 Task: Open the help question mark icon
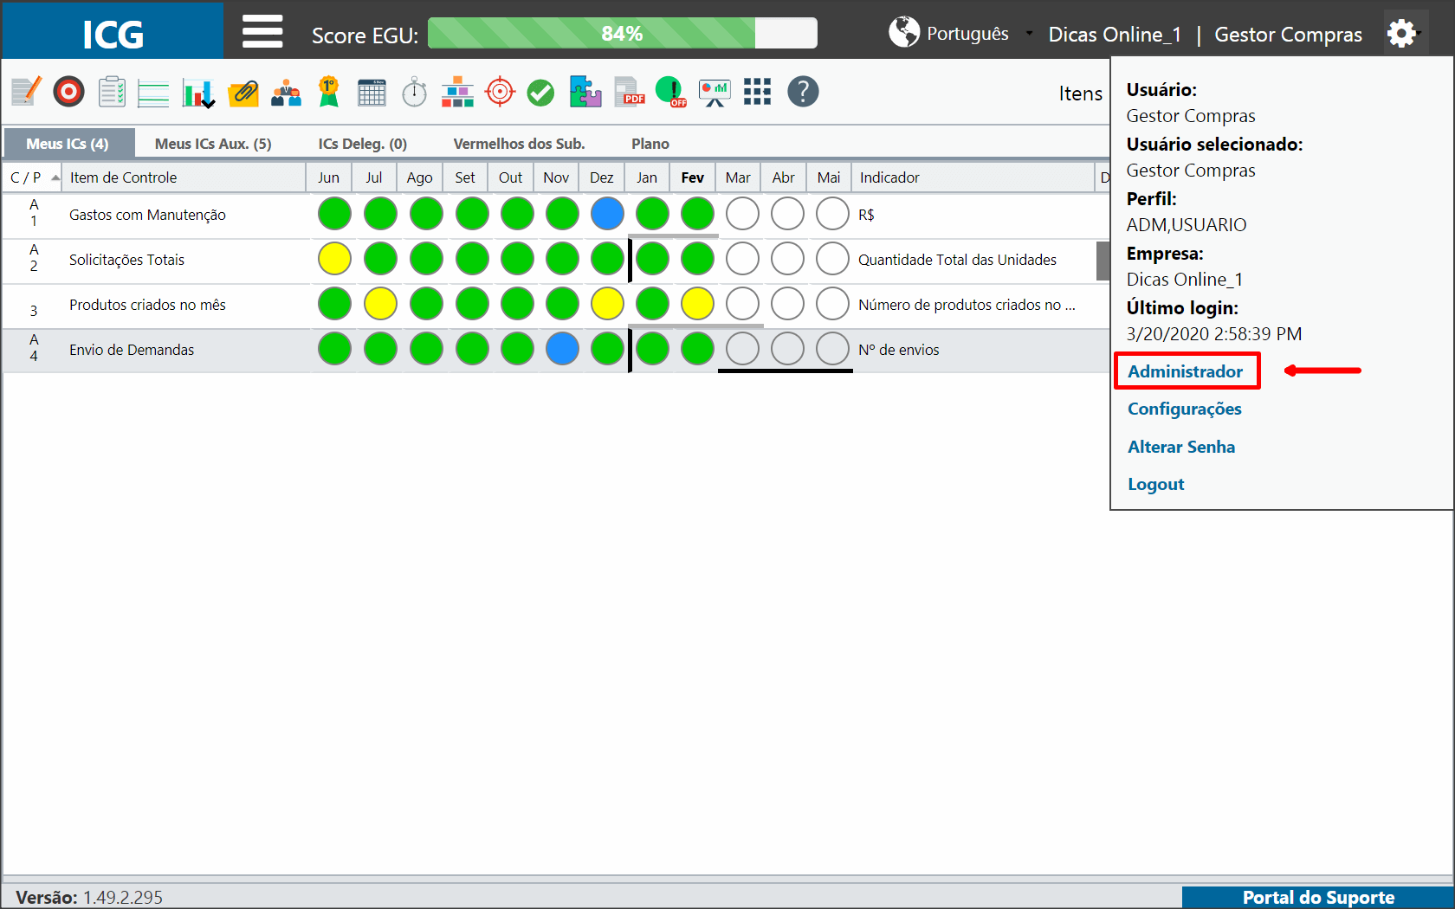click(x=803, y=91)
